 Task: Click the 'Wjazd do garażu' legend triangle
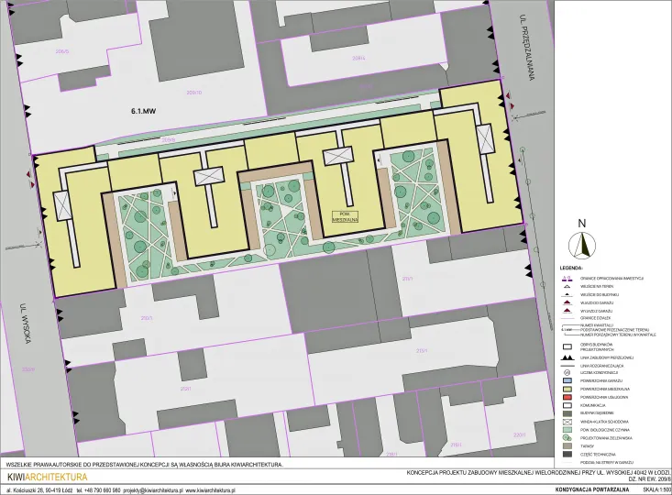(x=567, y=301)
